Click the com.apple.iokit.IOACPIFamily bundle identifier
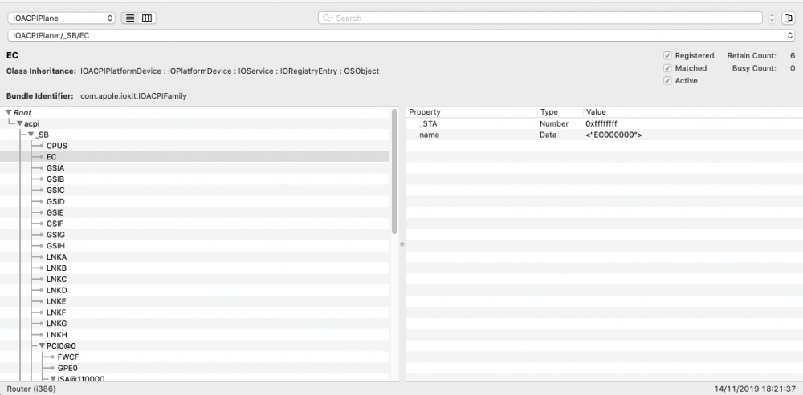803x395 pixels. [x=133, y=95]
